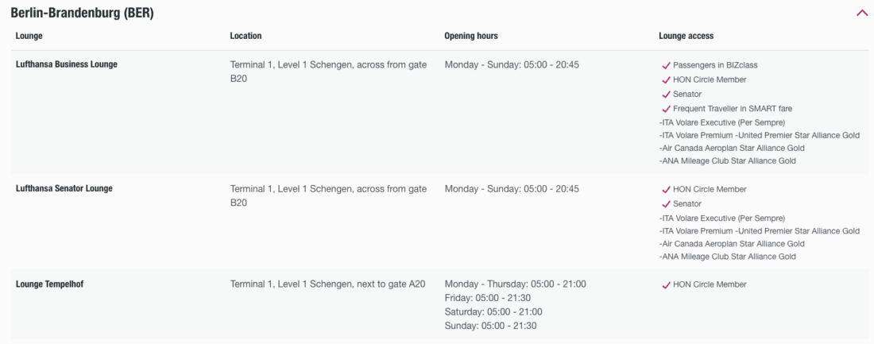This screenshot has height=344, width=874.
Task: Click the Location column header
Action: (x=246, y=36)
